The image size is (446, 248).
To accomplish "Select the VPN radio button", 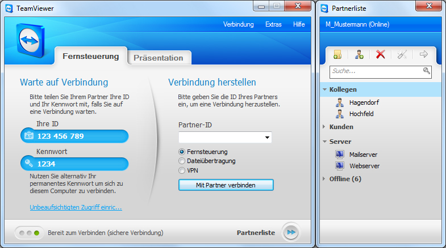I will tap(181, 170).
